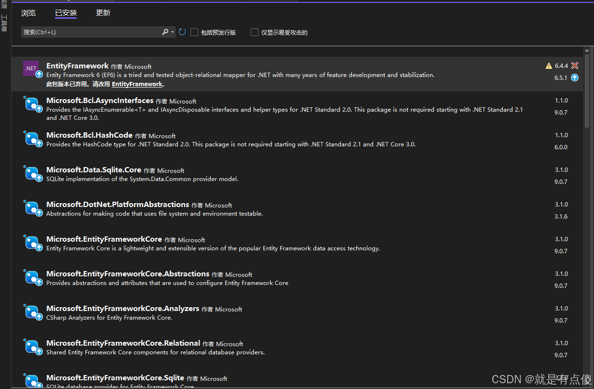Image resolution: width=594 pixels, height=389 pixels.
Task: Open the 更新 tab
Action: point(103,13)
